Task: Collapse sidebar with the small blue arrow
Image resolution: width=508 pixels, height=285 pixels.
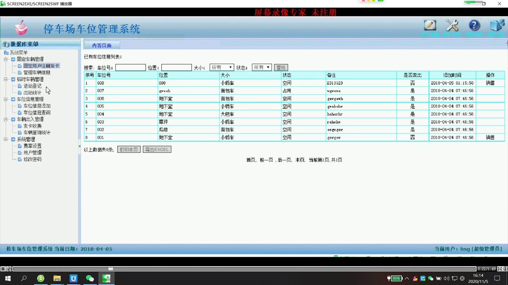Action: point(79,146)
